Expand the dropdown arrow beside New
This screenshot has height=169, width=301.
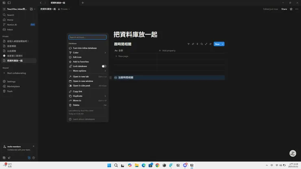[222, 44]
